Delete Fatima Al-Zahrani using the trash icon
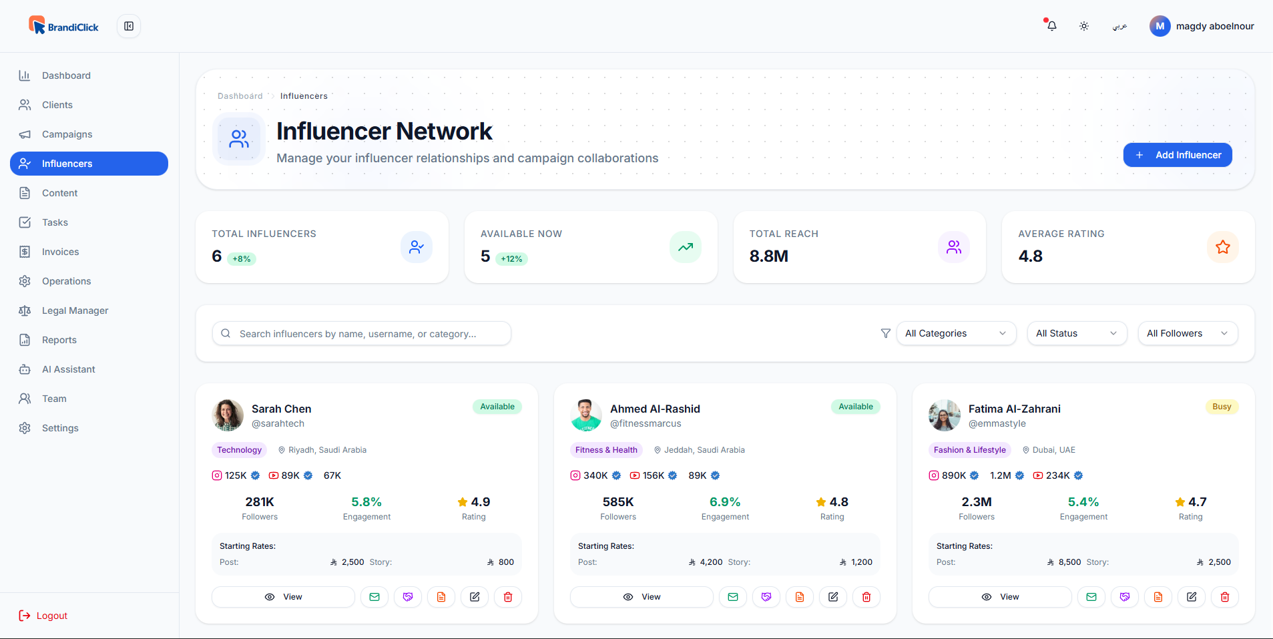Viewport: 1273px width, 639px height. click(1224, 597)
